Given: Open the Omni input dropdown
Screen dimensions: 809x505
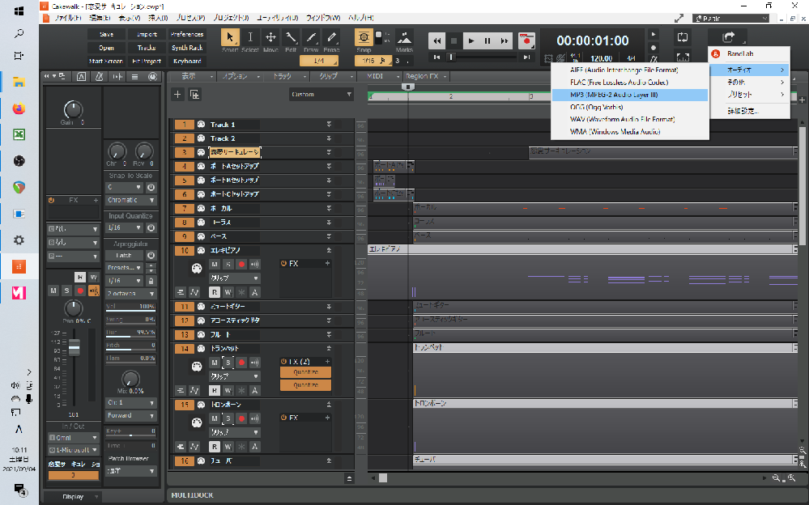Looking at the screenshot, I should click(x=73, y=438).
